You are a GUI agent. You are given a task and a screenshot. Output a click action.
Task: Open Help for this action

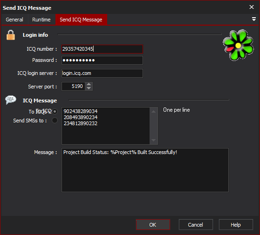236,225
